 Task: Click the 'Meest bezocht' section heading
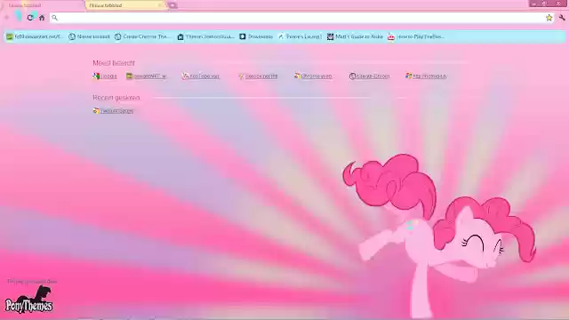(x=114, y=63)
